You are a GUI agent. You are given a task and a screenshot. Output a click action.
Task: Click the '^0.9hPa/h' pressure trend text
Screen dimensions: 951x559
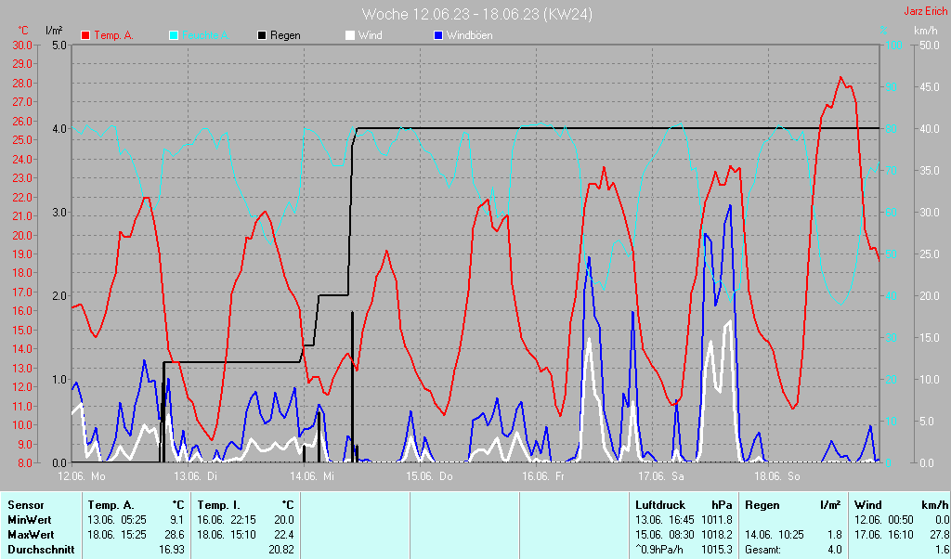click(661, 551)
